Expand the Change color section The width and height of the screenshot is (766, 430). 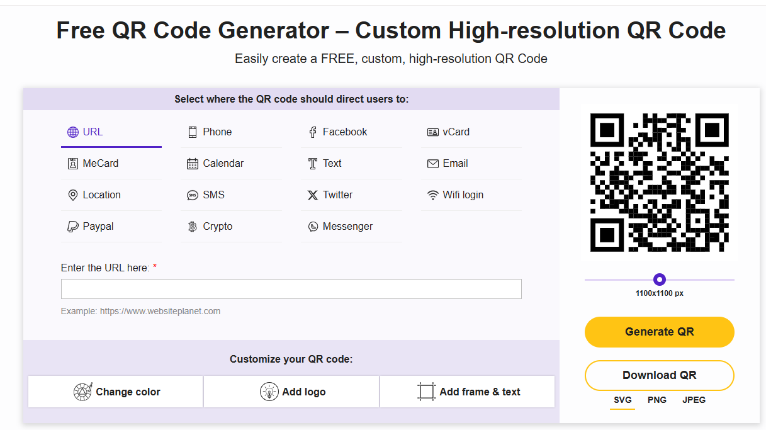116,392
